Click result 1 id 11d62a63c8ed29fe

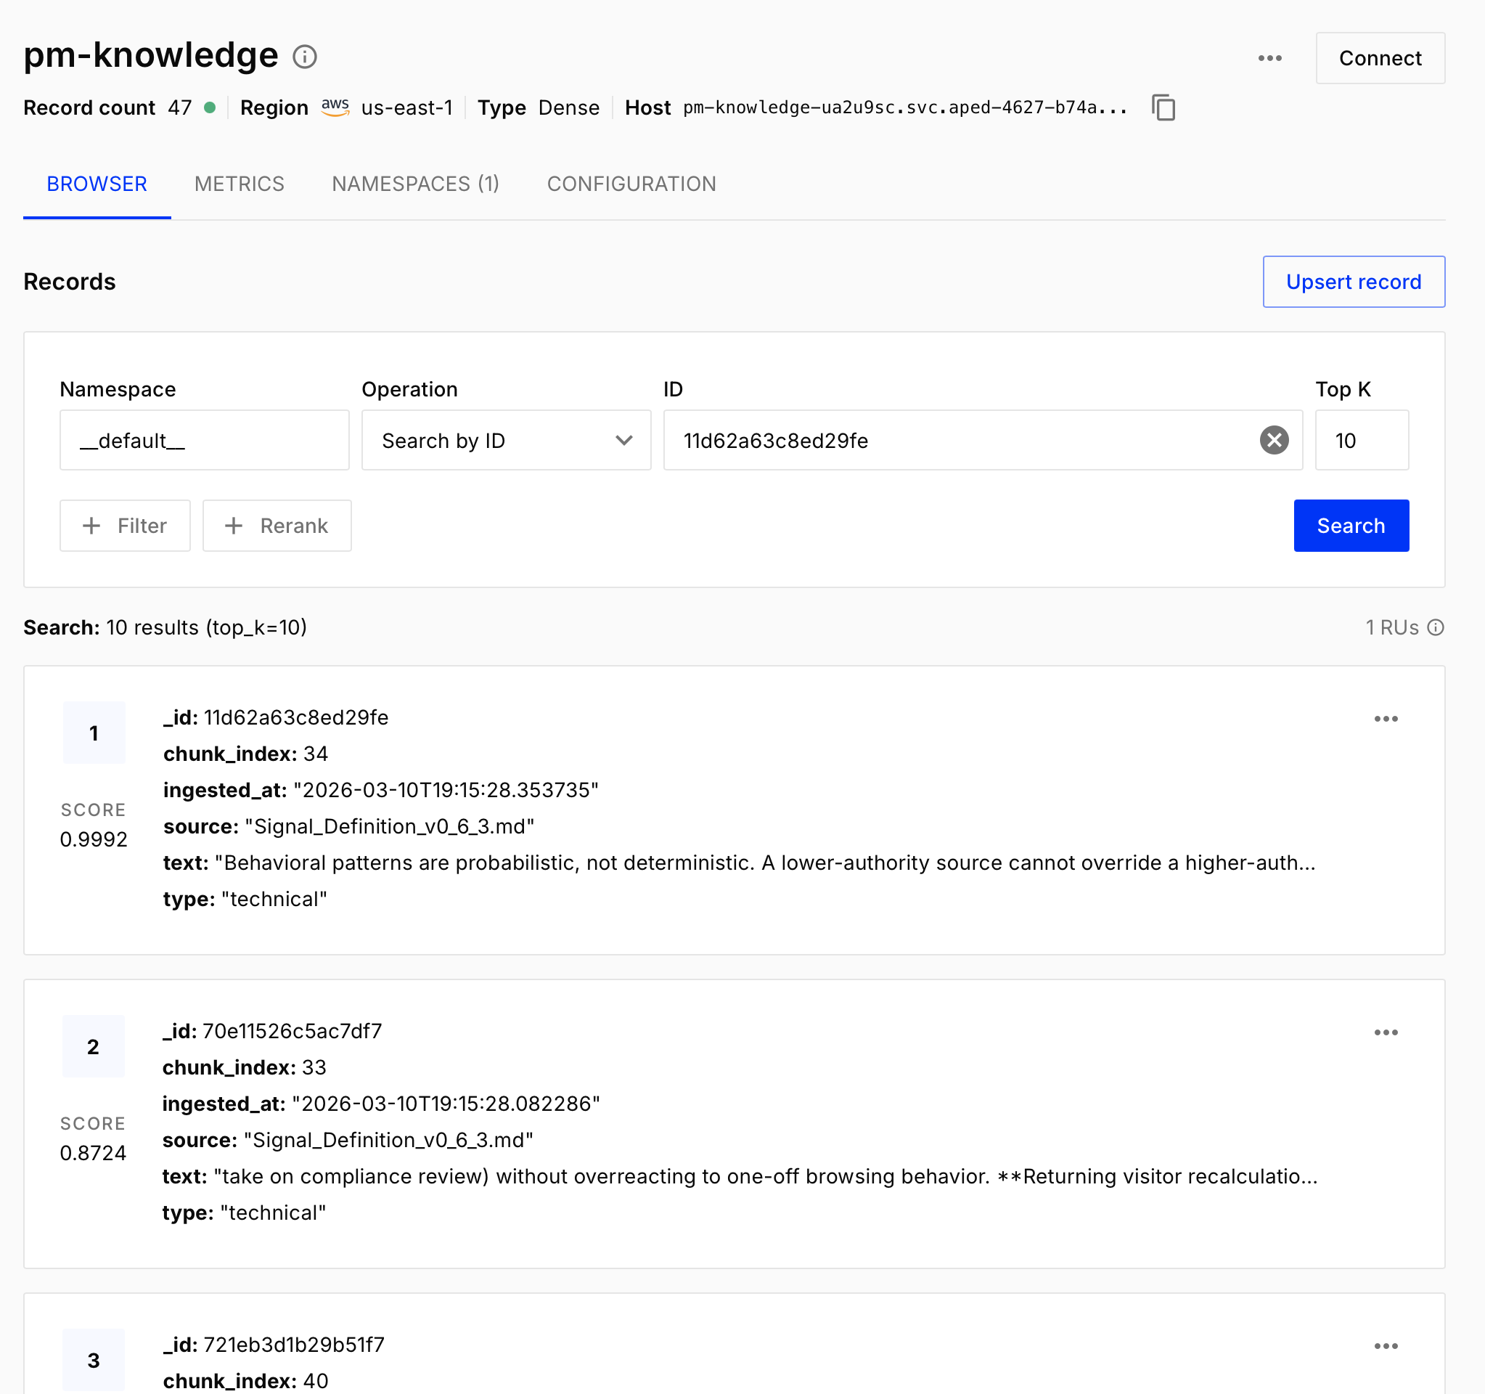pyautogui.click(x=296, y=717)
